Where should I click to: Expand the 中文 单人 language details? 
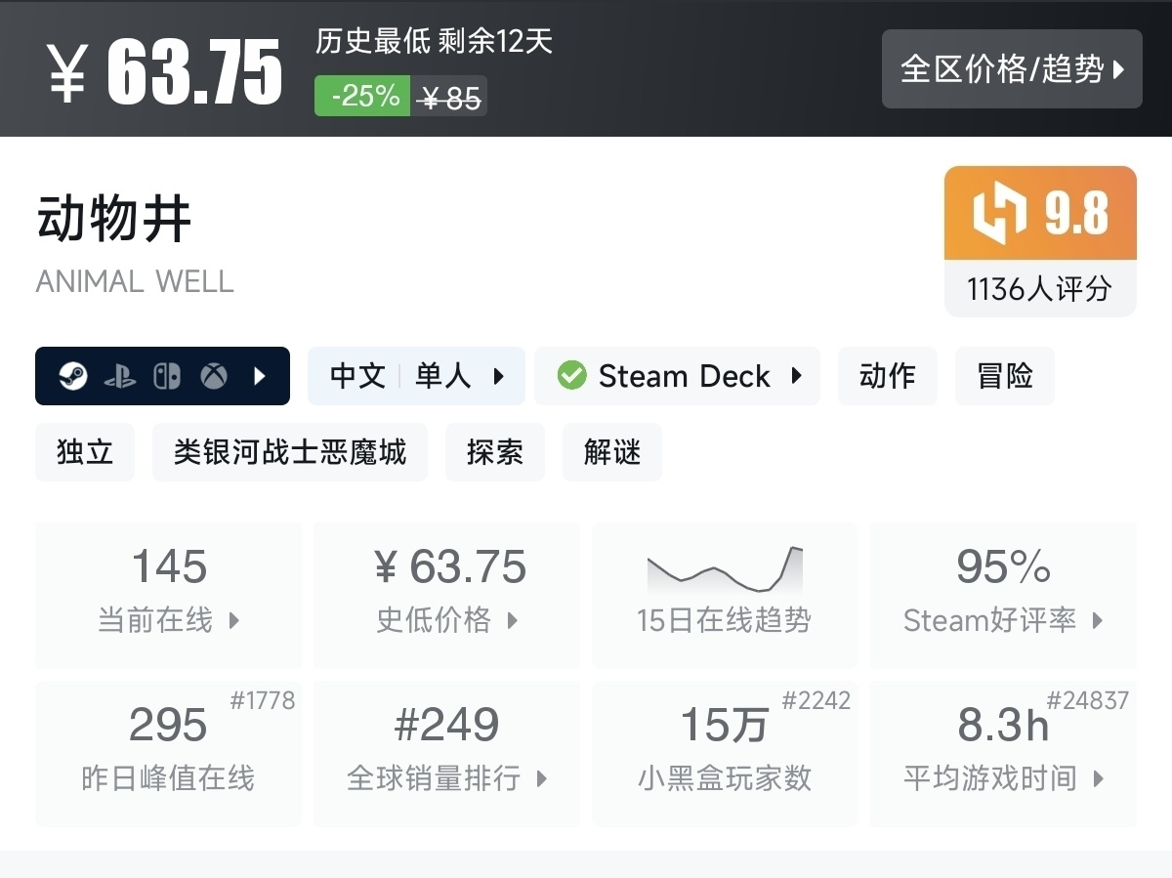(x=416, y=376)
